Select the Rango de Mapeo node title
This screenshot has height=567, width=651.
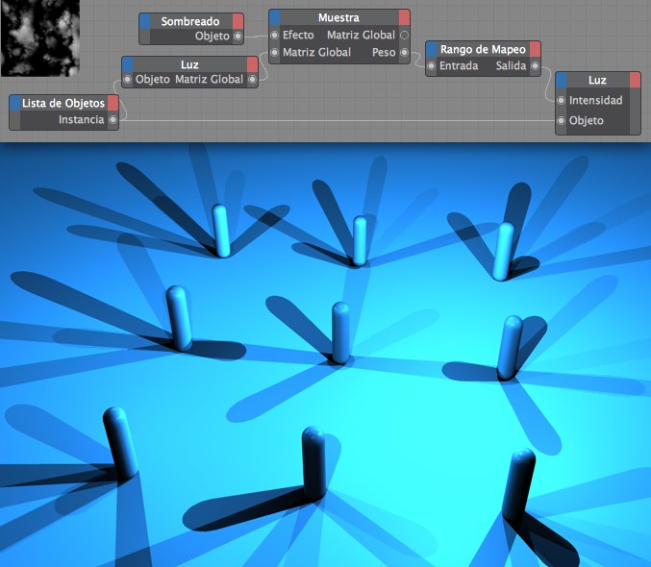coord(483,49)
